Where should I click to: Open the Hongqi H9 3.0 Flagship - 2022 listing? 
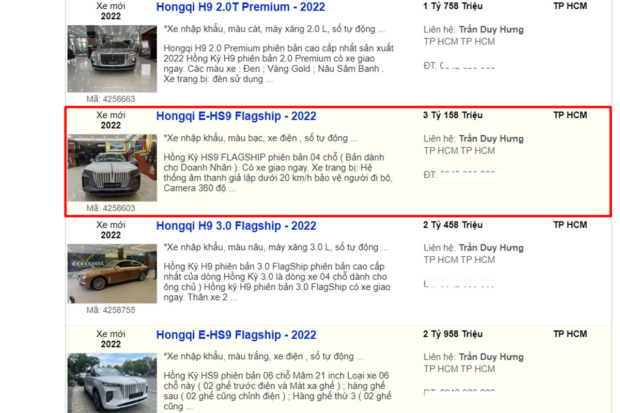236,226
